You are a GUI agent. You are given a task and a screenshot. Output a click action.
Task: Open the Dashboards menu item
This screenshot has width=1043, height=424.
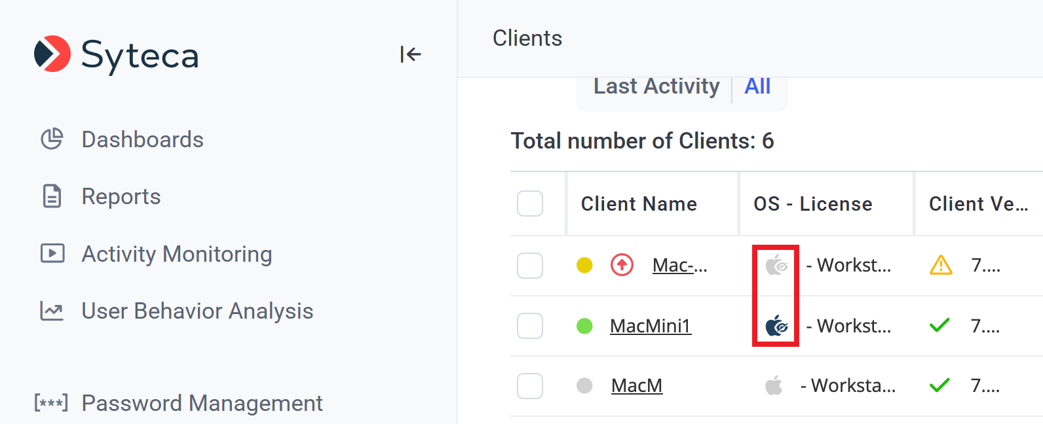pyautogui.click(x=142, y=139)
